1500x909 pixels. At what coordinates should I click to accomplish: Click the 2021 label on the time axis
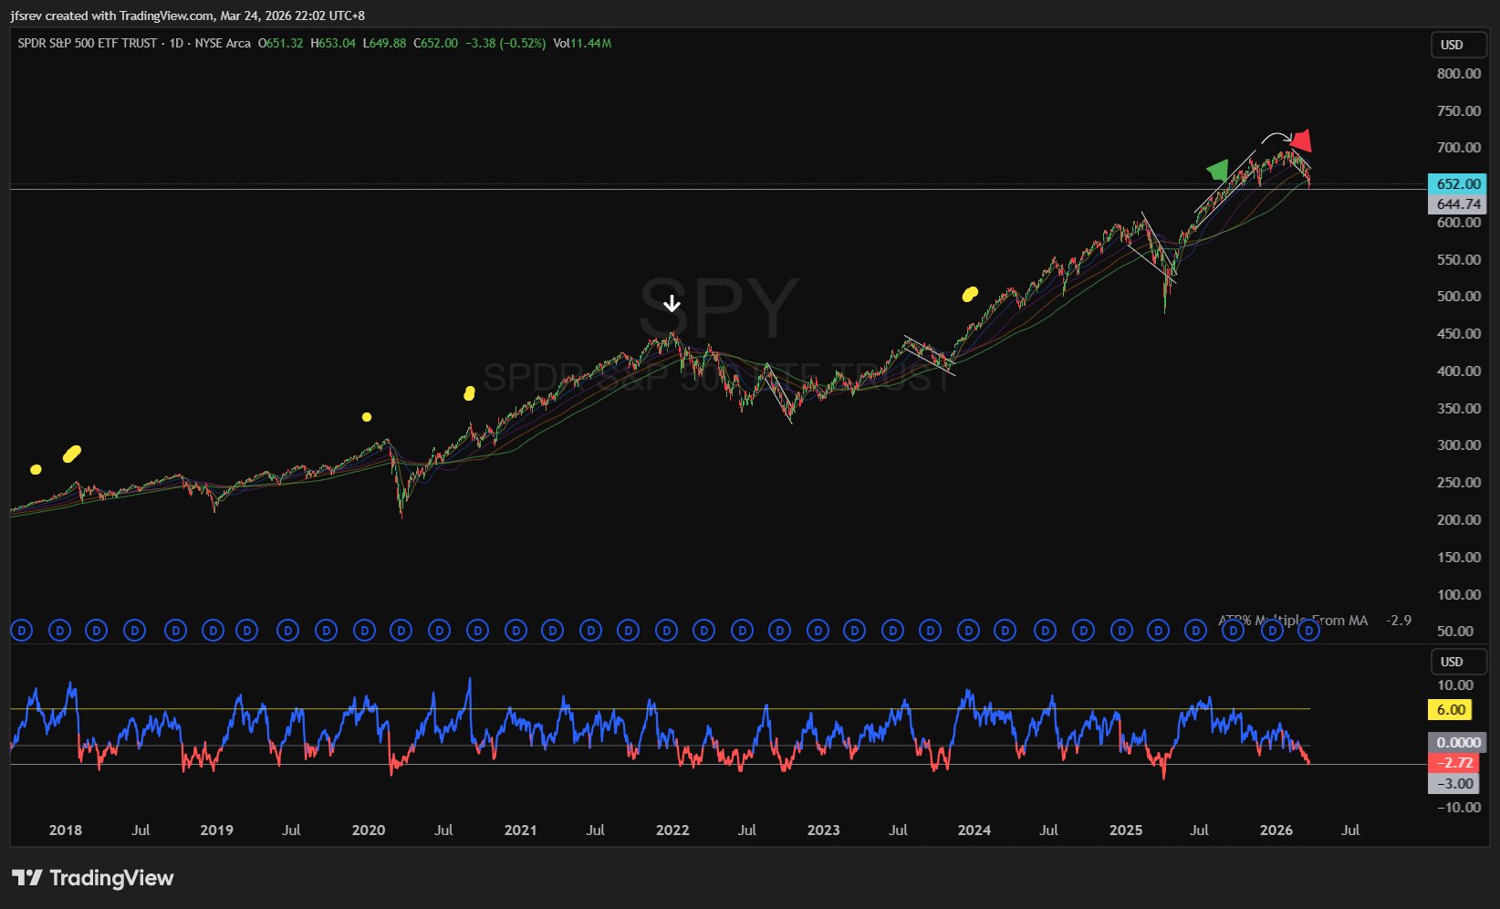point(520,830)
